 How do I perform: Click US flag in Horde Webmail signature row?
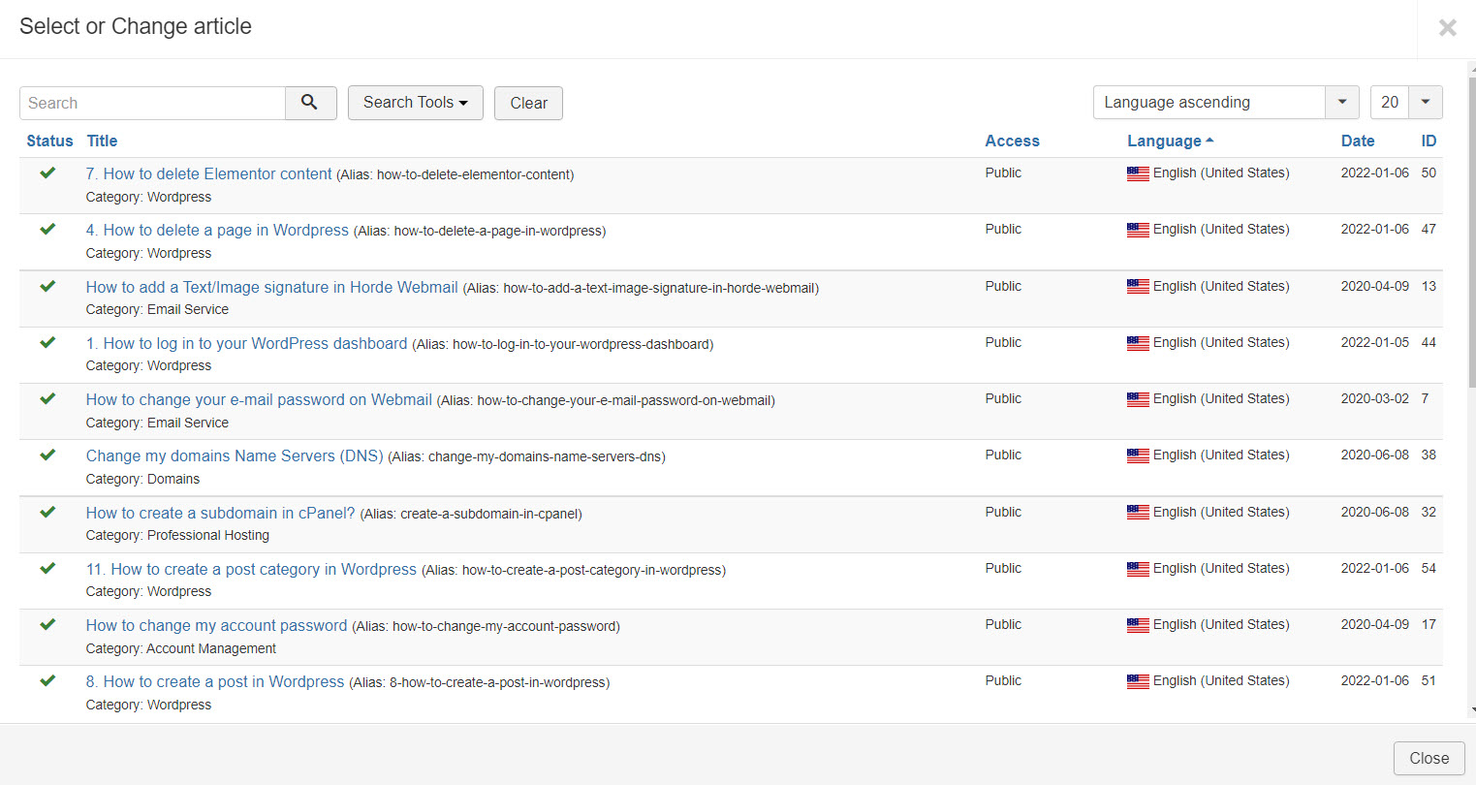(1138, 287)
